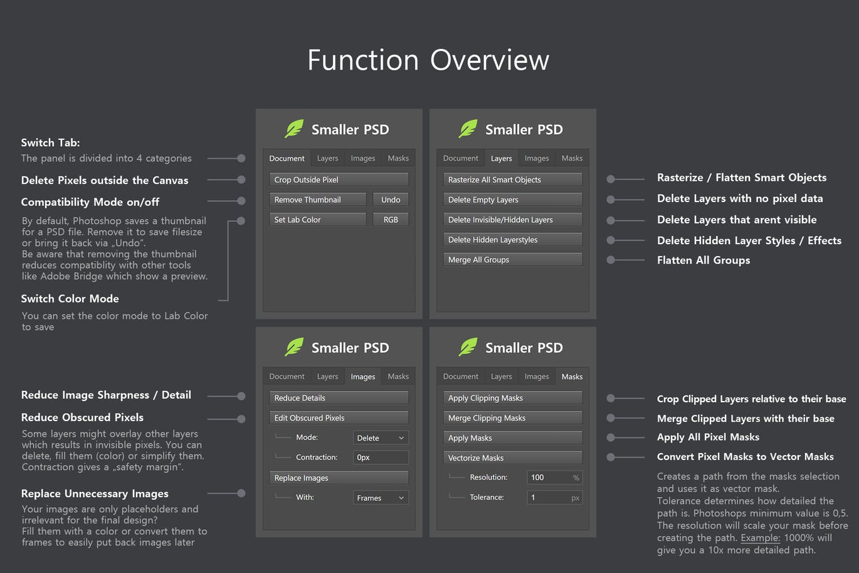Image resolution: width=859 pixels, height=573 pixels.
Task: Switch to the Layers tab
Action: [501, 158]
